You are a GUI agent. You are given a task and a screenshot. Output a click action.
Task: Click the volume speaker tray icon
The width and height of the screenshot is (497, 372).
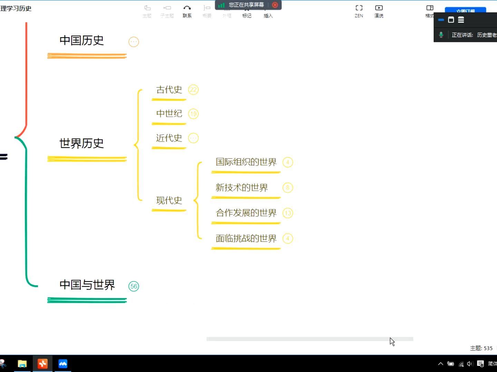(470, 364)
